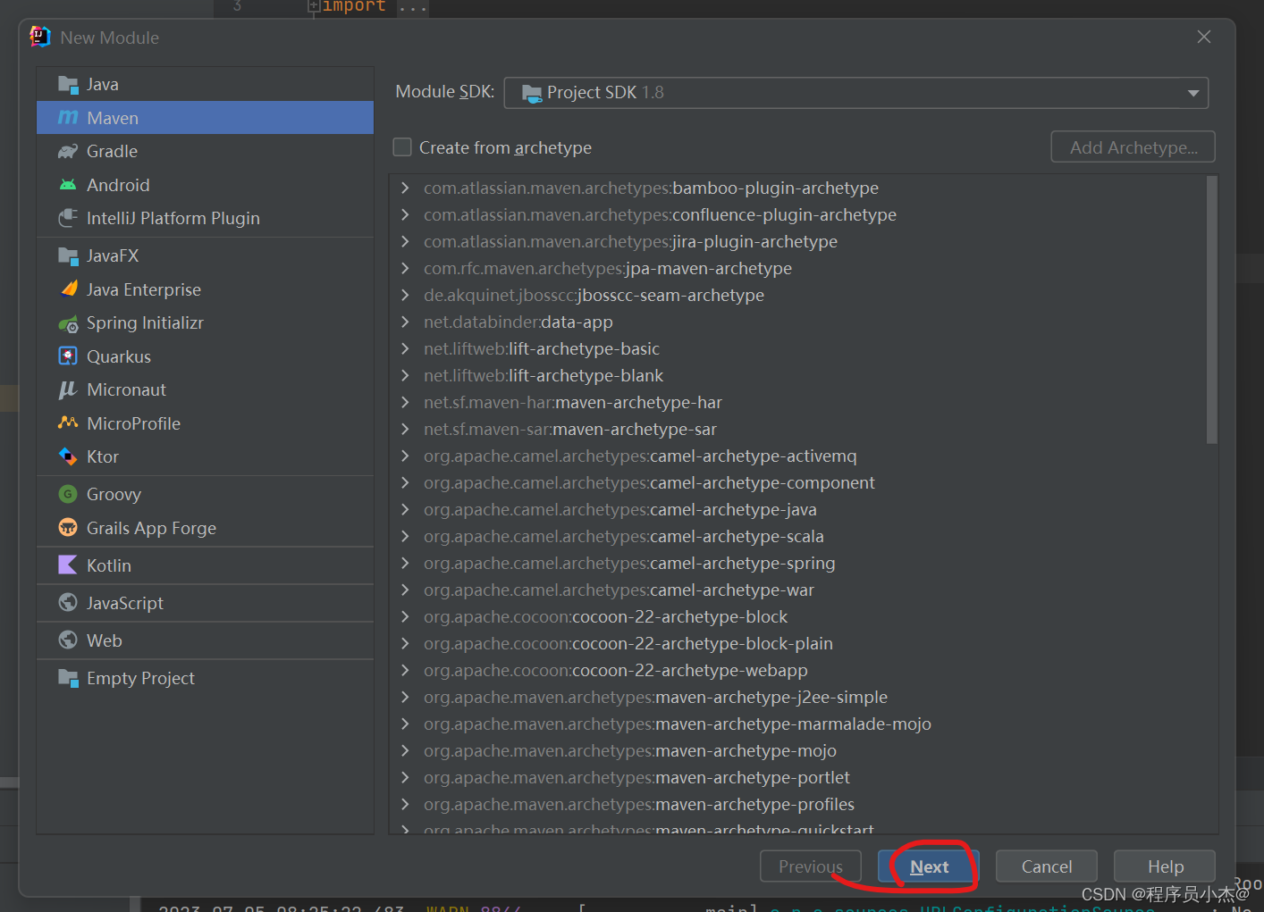Click the Groovy green icon
This screenshot has width=1264, height=912.
click(68, 494)
